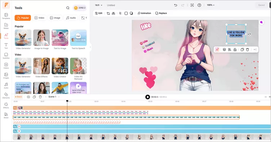Edit the Untitled project name
The image size is (271, 142).
tap(111, 5)
